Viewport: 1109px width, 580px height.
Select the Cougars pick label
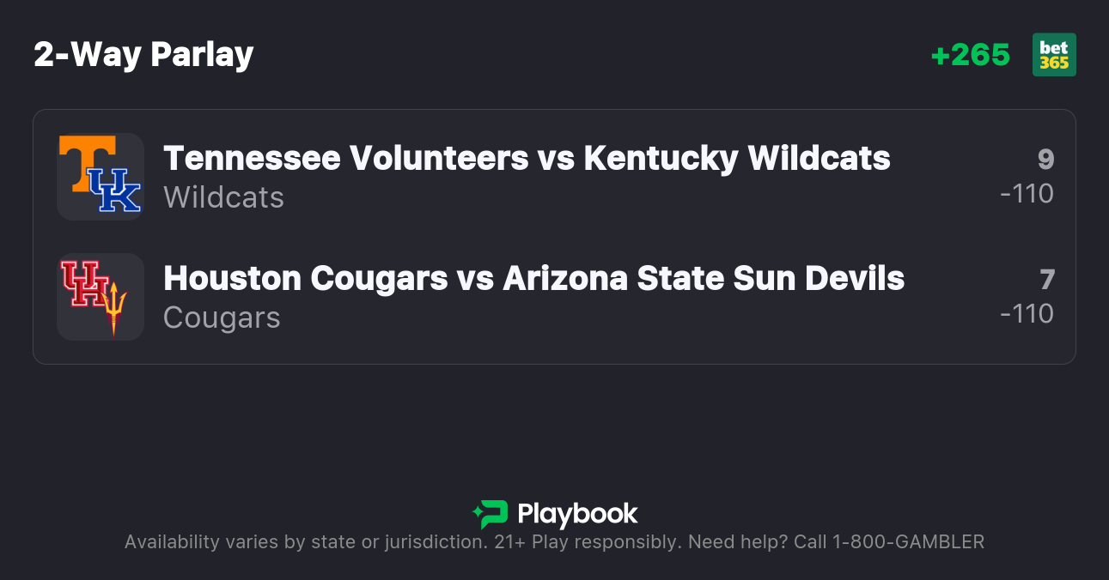[222, 317]
